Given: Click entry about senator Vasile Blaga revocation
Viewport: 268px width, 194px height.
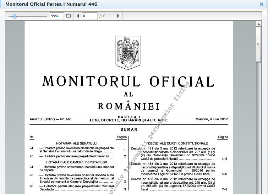Looking at the screenshot, I should pos(77,150).
